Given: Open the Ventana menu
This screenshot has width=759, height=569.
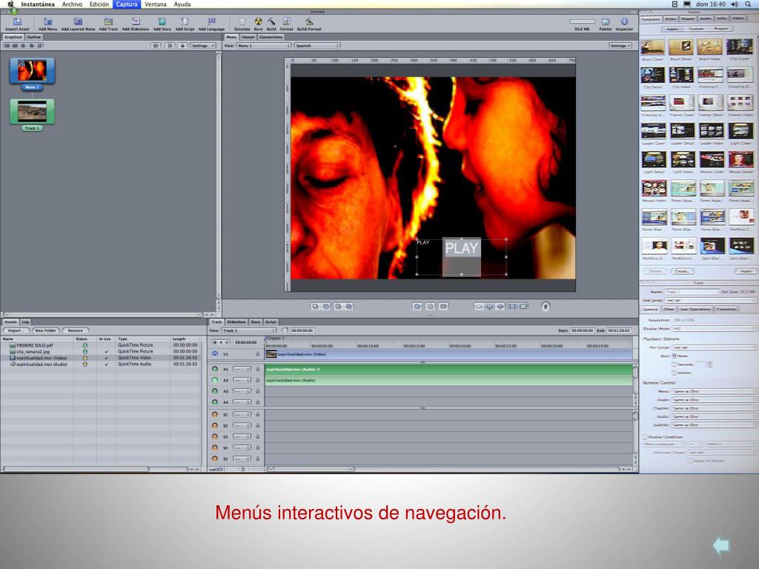Looking at the screenshot, I should point(156,4).
